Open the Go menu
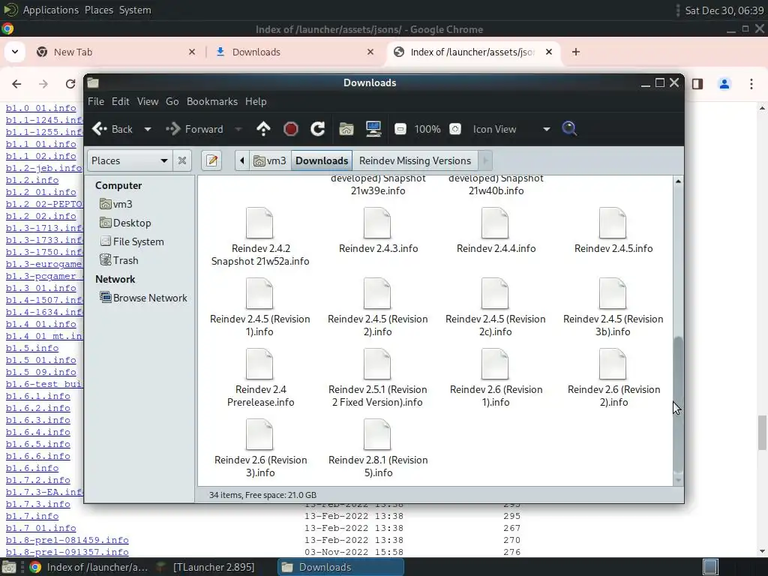This screenshot has height=576, width=768. pos(172,101)
